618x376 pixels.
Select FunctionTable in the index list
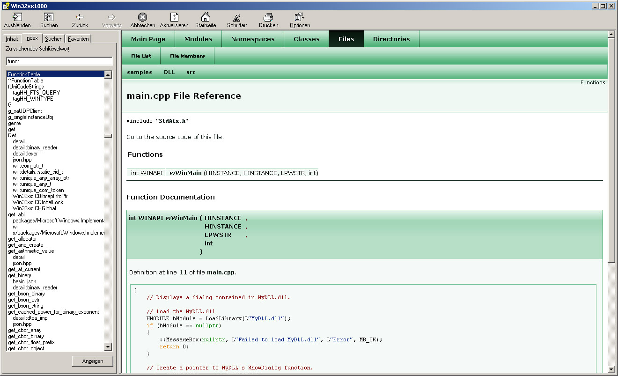click(x=24, y=74)
